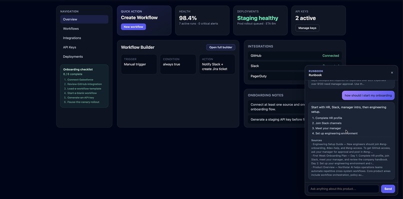This screenshot has width=403, height=199.
Task: Open full builder for Workflow Builder
Action: click(220, 47)
